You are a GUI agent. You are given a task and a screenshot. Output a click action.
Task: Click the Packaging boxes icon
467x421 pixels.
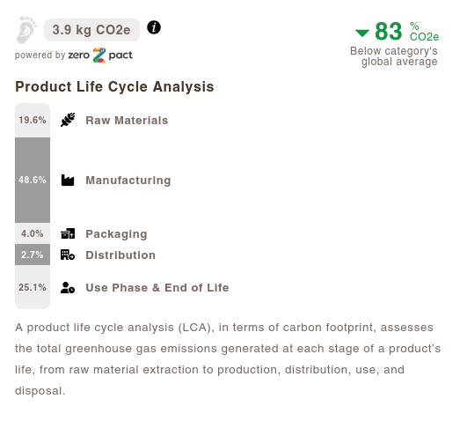pos(68,233)
